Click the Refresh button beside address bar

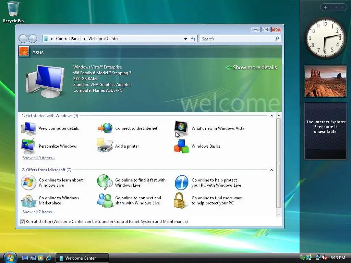(193, 39)
